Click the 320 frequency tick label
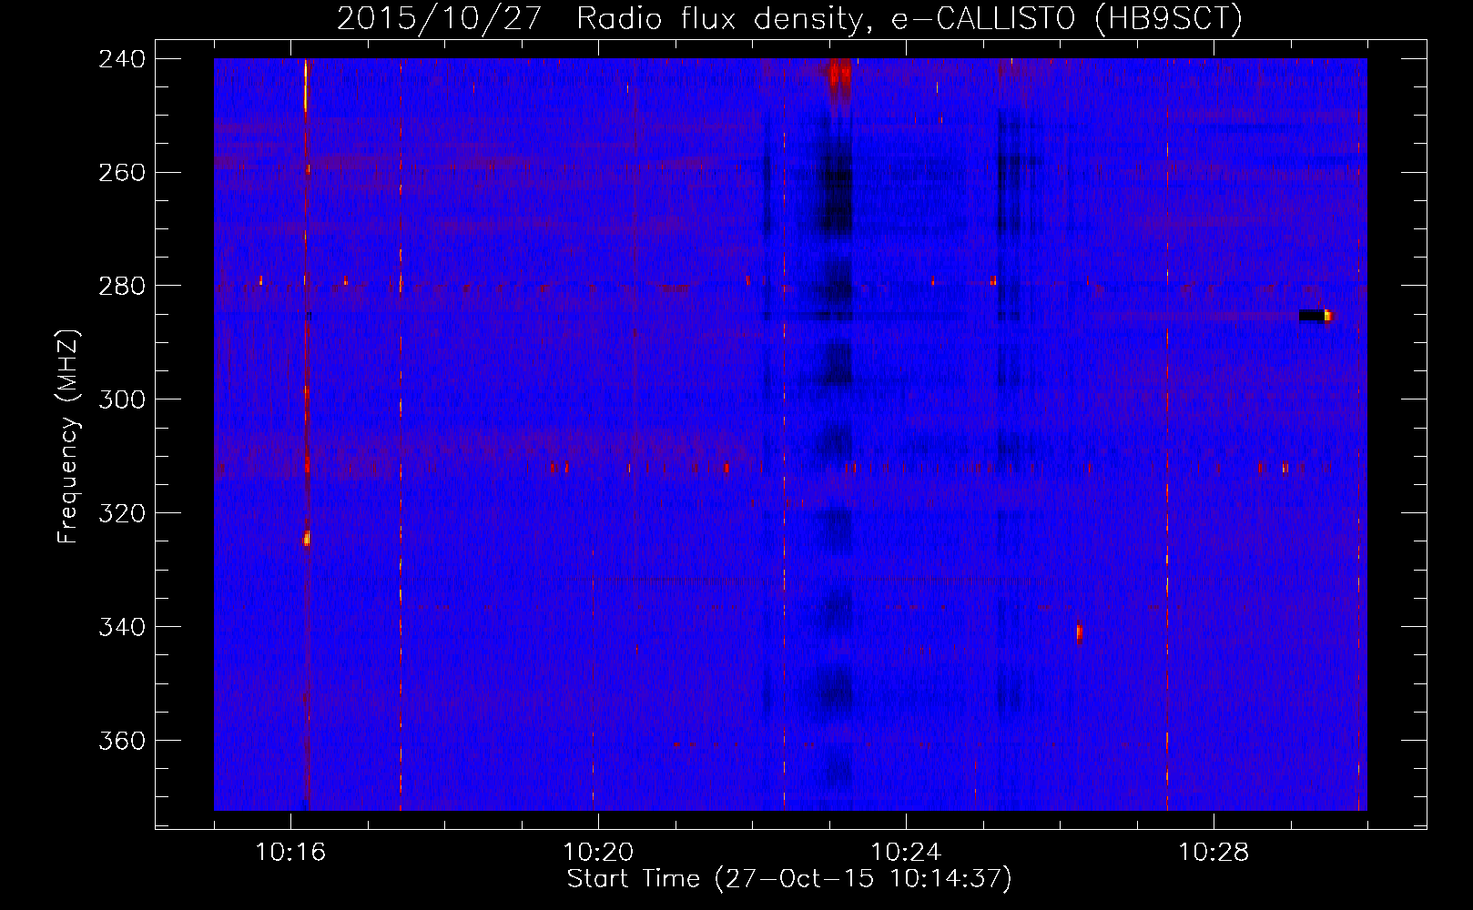The image size is (1473, 910). pyautogui.click(x=122, y=514)
